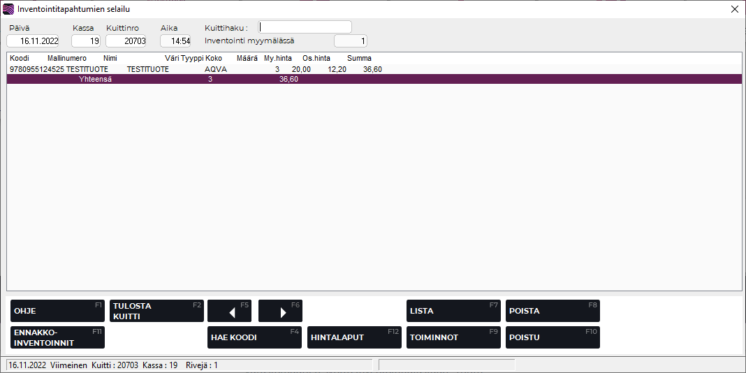
Task: Click the Kuittinro receipt number field
Action: [126, 41]
